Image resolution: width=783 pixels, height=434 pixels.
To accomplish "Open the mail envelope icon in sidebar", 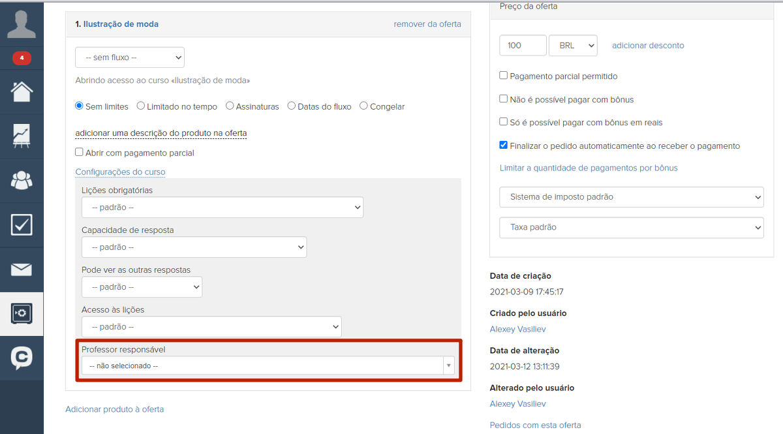I will (22, 270).
